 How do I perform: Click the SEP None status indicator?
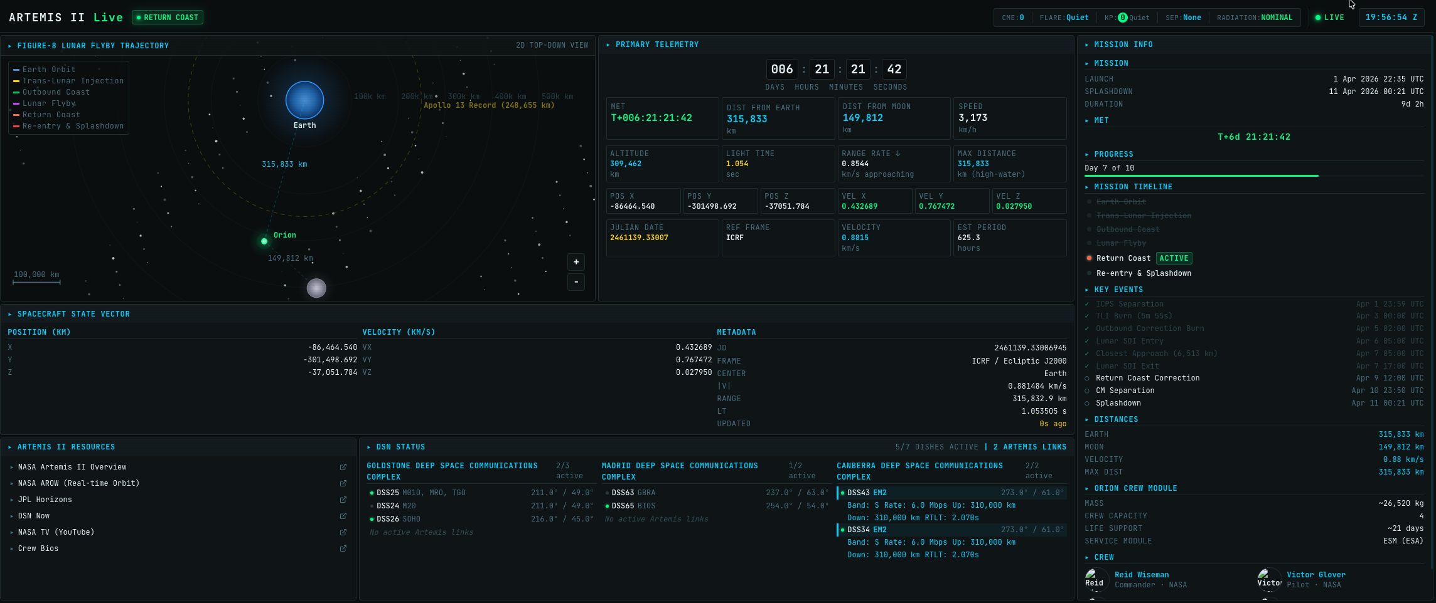(x=1184, y=18)
